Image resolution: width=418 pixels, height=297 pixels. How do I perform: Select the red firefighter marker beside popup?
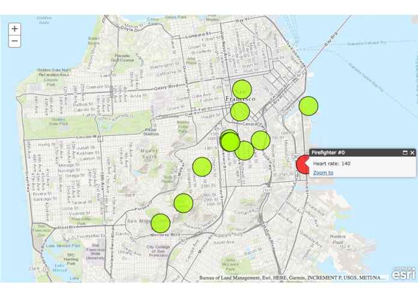303,164
